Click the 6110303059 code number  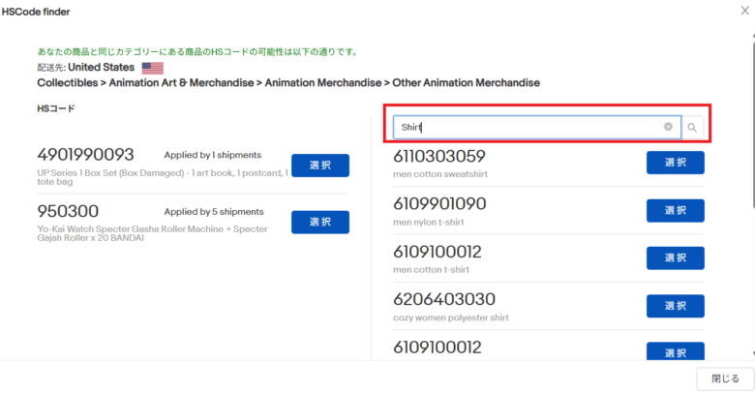[x=439, y=156]
